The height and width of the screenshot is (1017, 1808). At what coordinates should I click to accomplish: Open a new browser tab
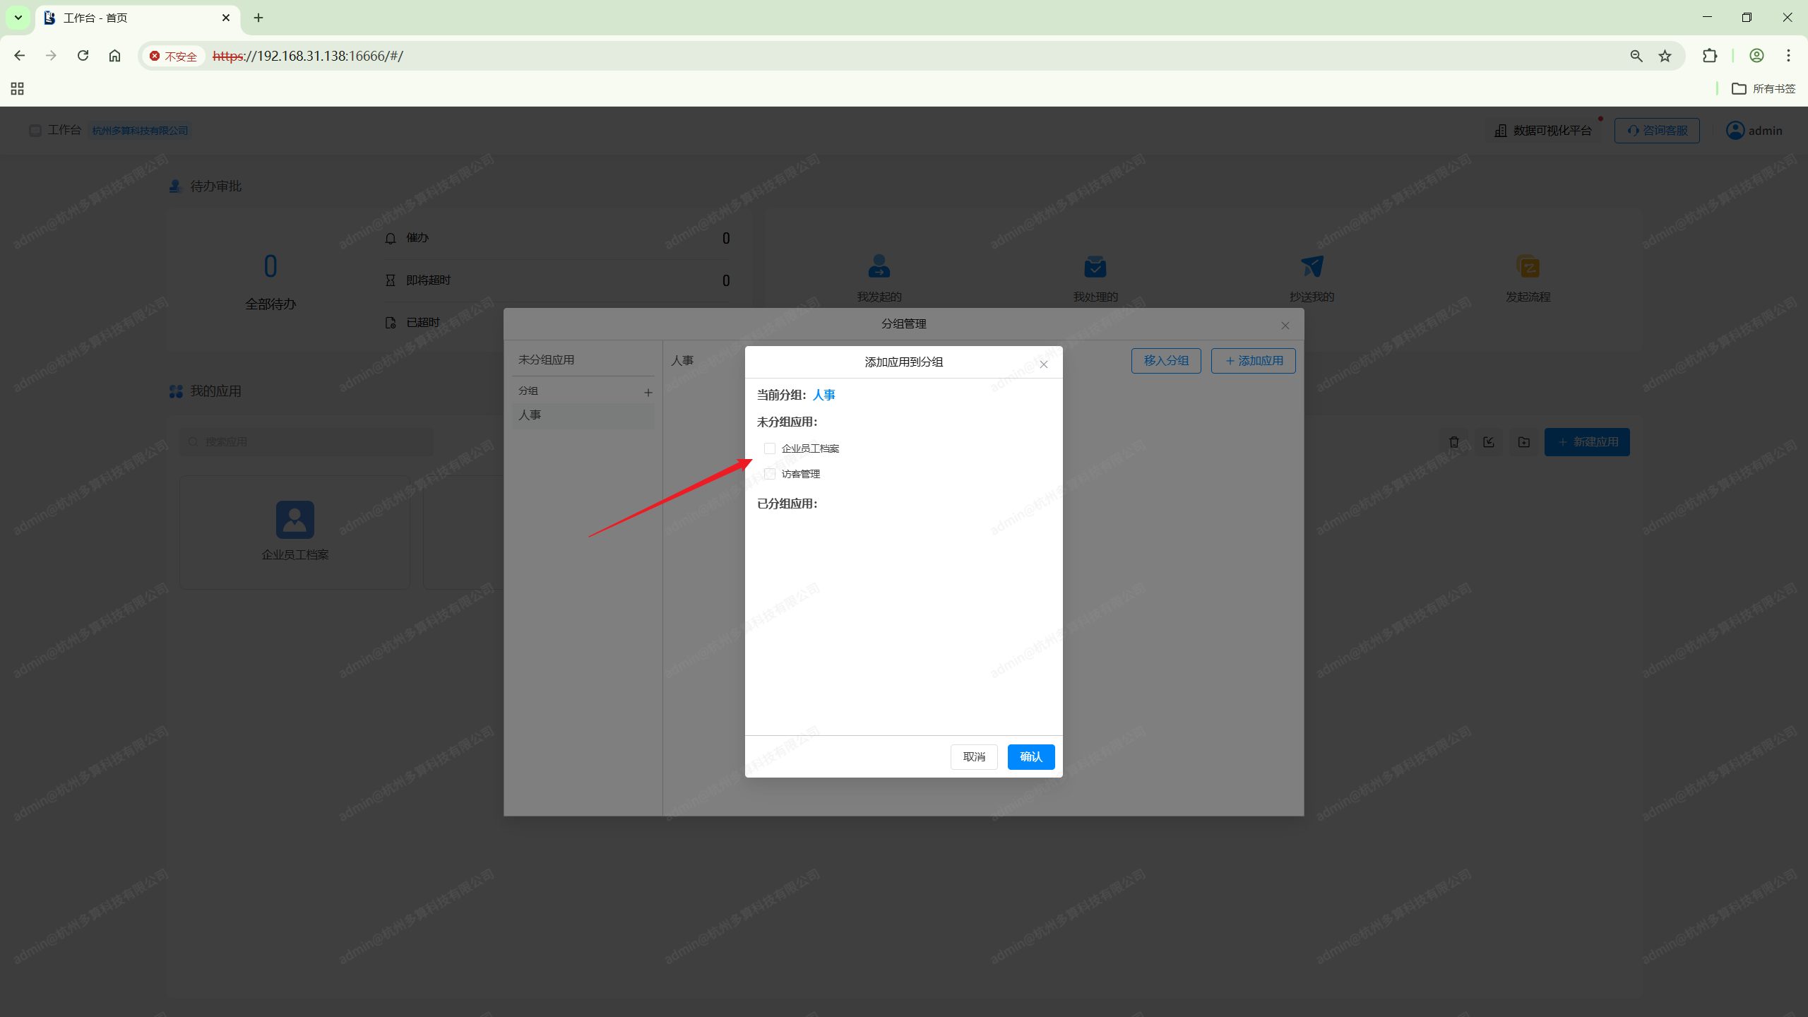tap(258, 18)
